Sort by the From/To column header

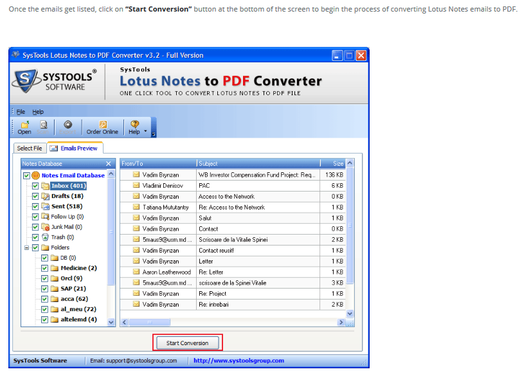click(x=158, y=163)
